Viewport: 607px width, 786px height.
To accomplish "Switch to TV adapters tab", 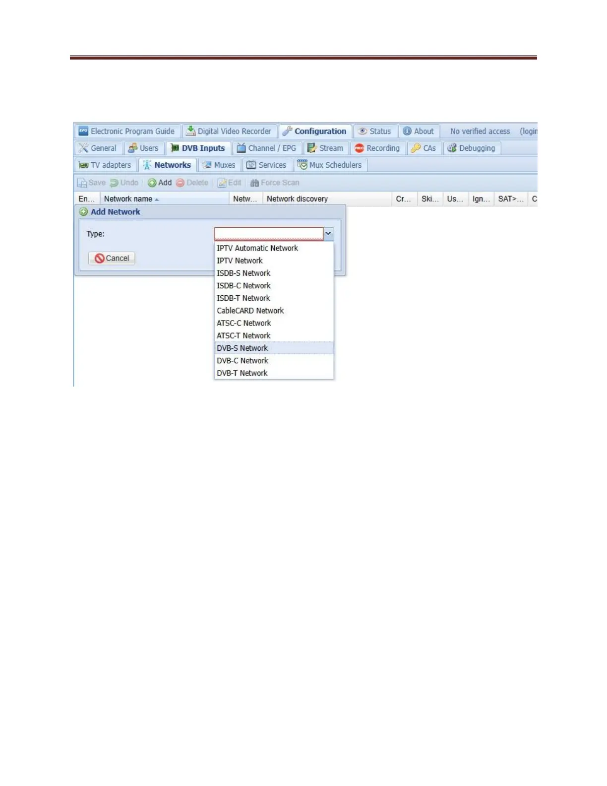I will 106,165.
